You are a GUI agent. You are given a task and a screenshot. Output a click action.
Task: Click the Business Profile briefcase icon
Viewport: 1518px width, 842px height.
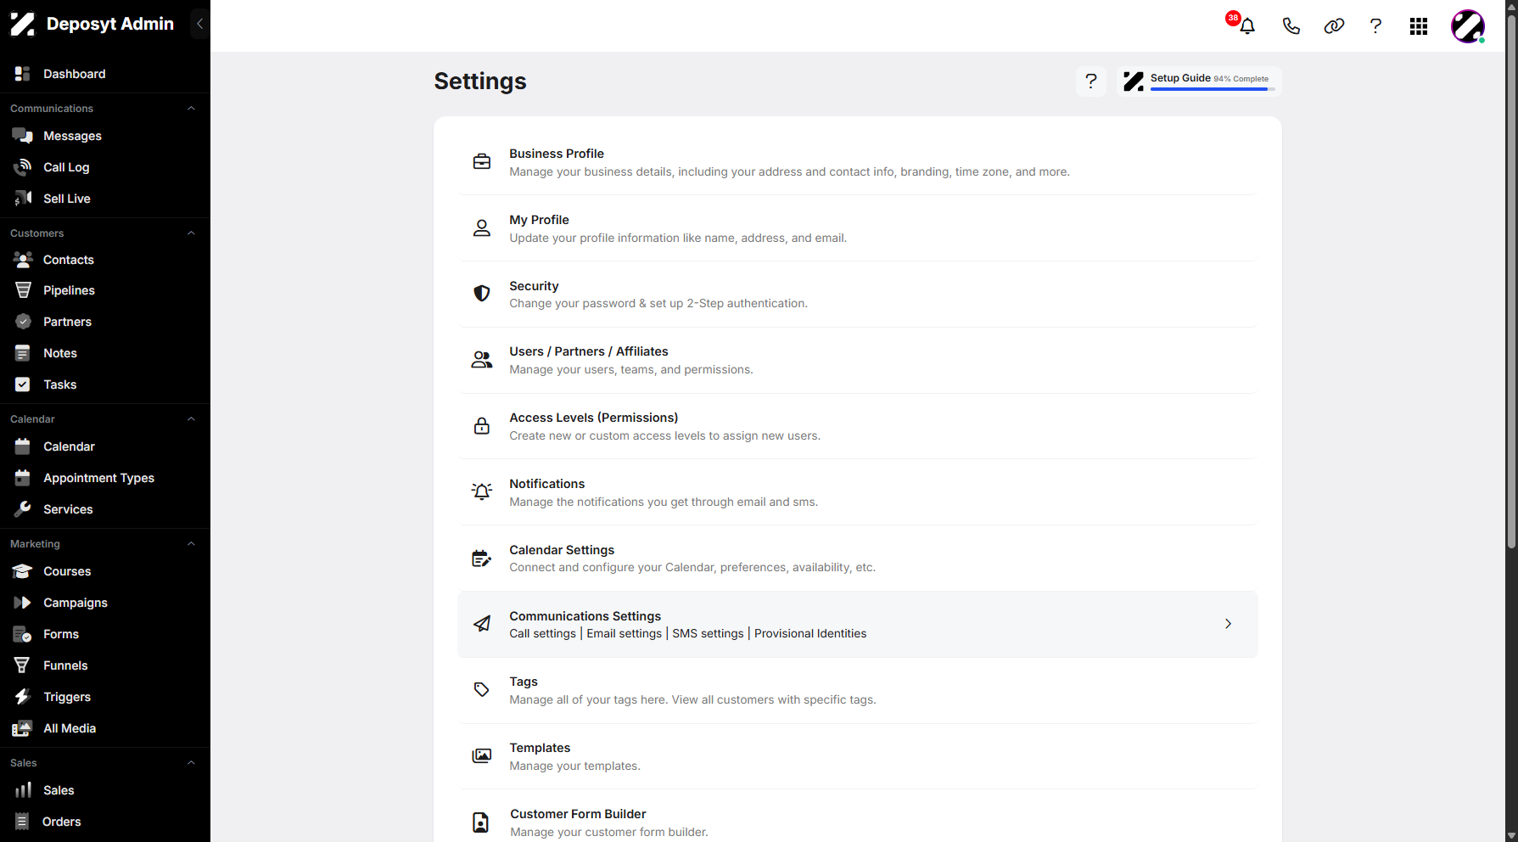coord(482,161)
